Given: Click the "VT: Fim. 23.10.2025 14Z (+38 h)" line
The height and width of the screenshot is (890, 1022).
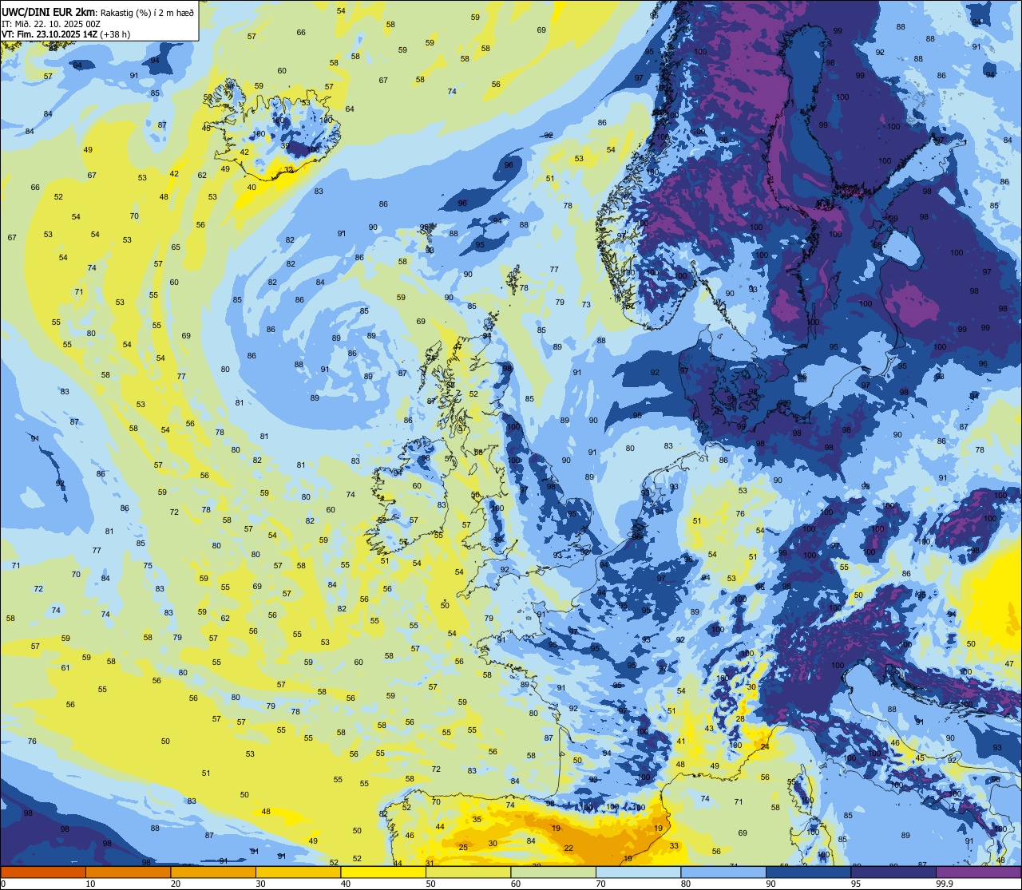Looking at the screenshot, I should coord(66,34).
